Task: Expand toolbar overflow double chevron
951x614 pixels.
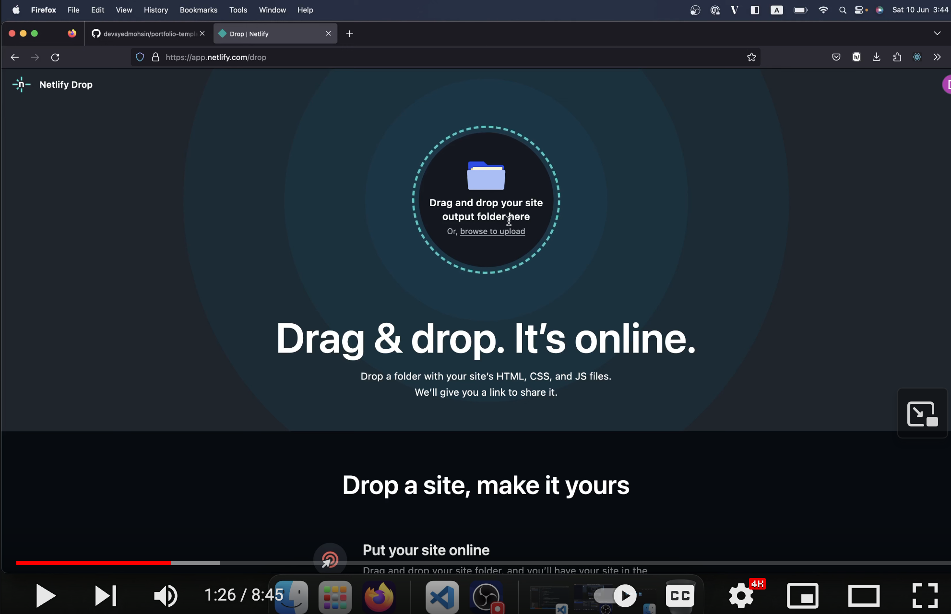Action: tap(937, 57)
